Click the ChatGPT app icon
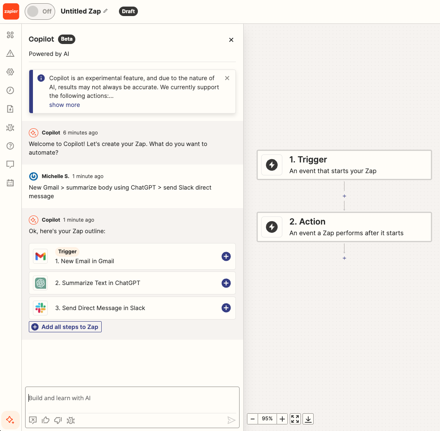The width and height of the screenshot is (440, 431). pos(40,283)
